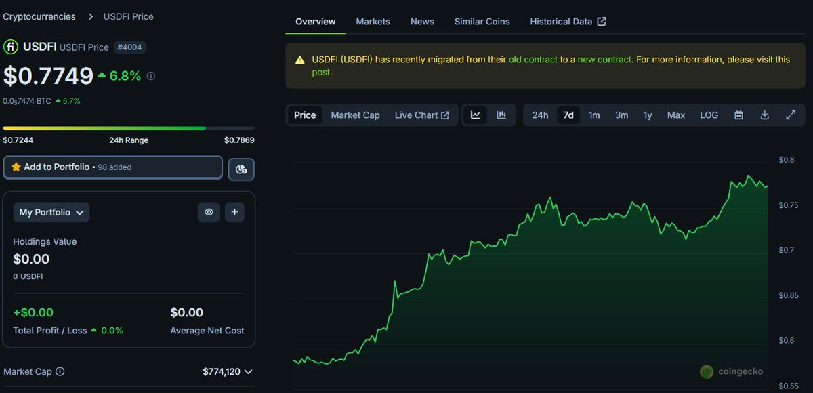Open the calendar date range icon
This screenshot has width=813, height=393.
tap(739, 115)
